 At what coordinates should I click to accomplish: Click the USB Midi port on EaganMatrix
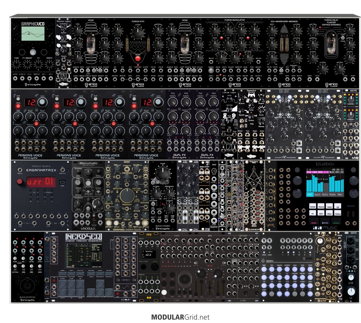click(x=63, y=182)
